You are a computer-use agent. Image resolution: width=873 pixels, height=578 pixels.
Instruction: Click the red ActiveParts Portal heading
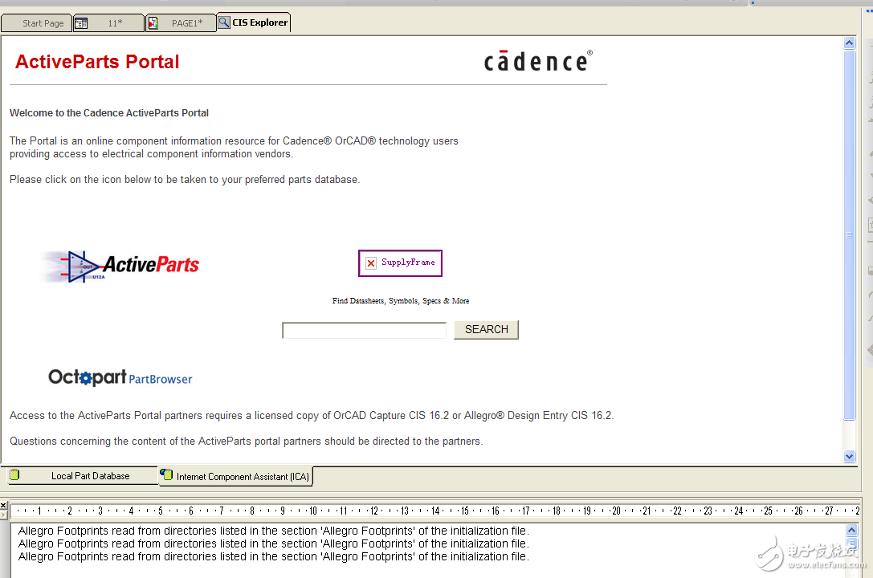[x=97, y=62]
